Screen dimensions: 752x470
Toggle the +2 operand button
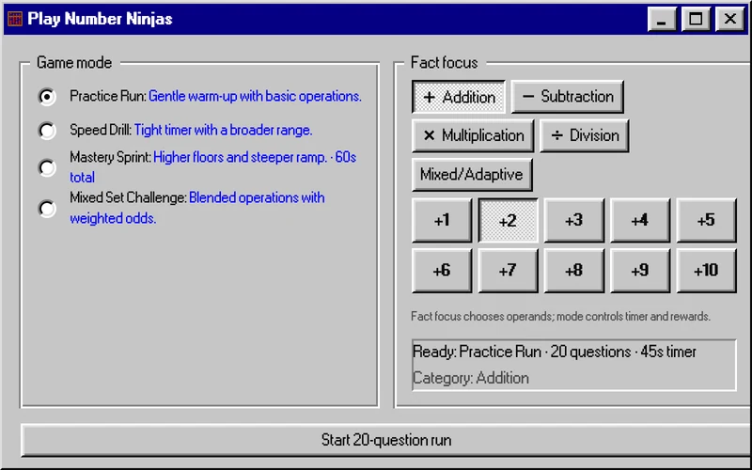508,221
